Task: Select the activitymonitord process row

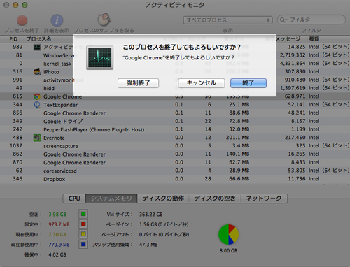Action: [175, 80]
